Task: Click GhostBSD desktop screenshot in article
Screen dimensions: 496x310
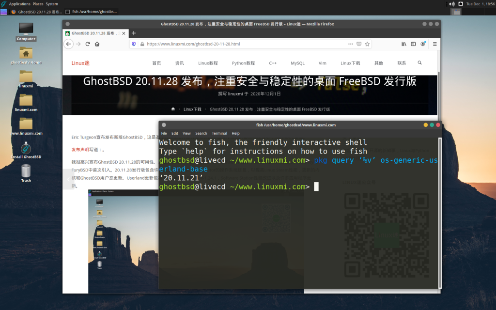Action: (x=124, y=241)
